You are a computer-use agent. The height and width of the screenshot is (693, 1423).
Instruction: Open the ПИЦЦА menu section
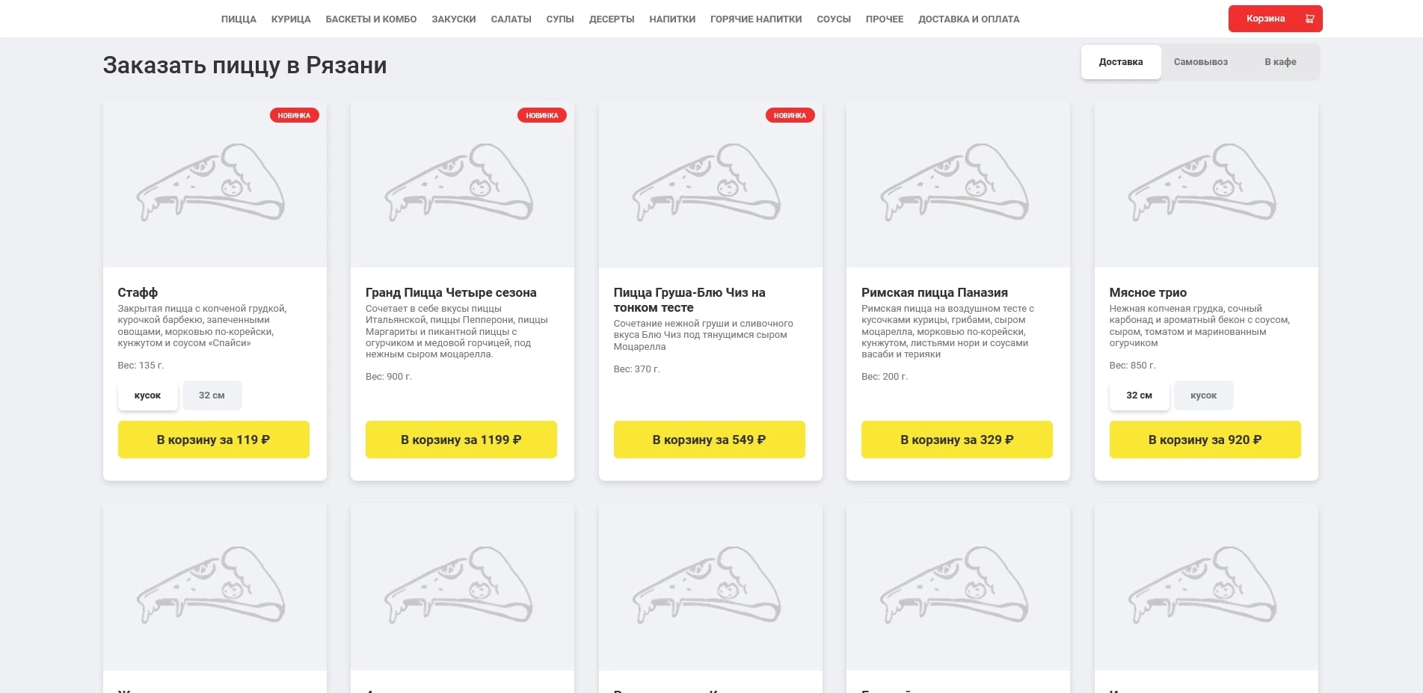239,19
